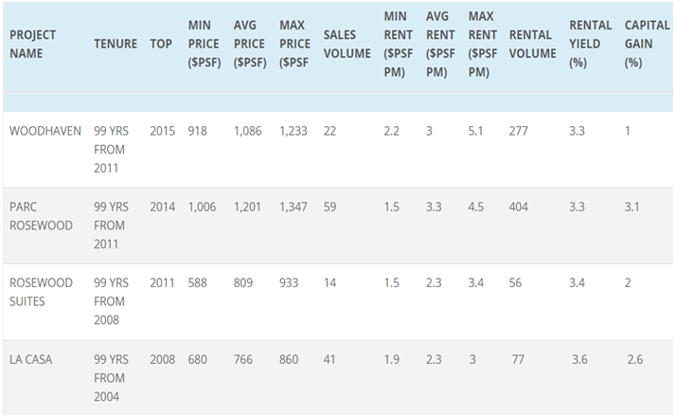Viewport: 675px width, 417px height.
Task: Click Woodhaven rental volume 277
Action: (518, 131)
